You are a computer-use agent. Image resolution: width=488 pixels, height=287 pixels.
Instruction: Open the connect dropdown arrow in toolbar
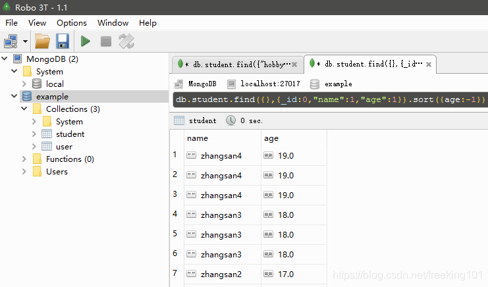pos(25,41)
